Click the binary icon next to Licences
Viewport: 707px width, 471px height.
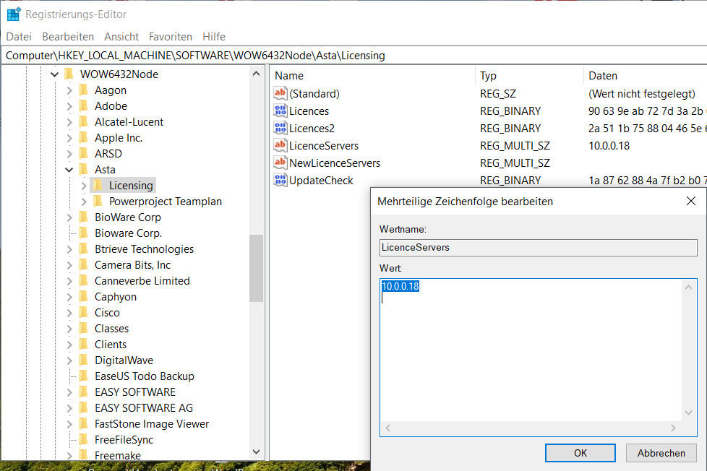280,111
